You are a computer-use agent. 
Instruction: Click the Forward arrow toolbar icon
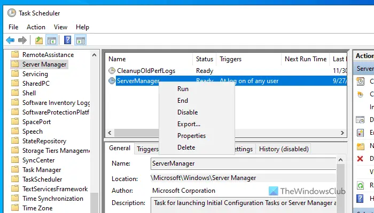[22, 40]
